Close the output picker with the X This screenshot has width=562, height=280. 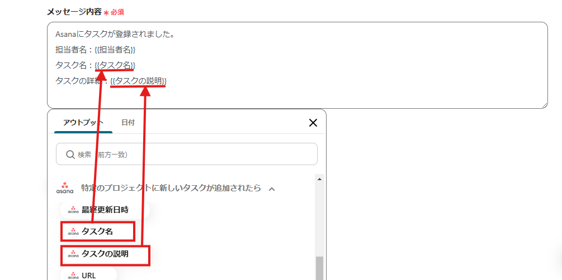(313, 123)
